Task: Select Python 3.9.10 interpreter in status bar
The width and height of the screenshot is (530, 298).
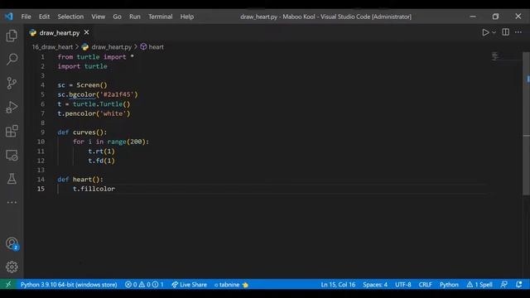Action: pos(69,285)
